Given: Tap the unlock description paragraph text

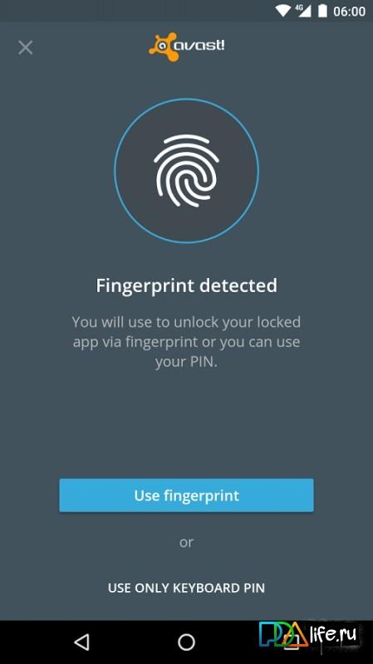Looking at the screenshot, I should 186,342.
